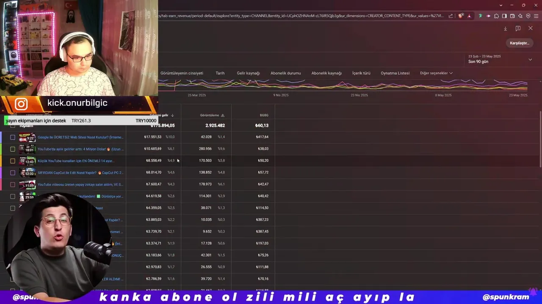Click the Brave Rewards triangle icon
Viewport: 542px width, 304px height.
click(x=469, y=16)
